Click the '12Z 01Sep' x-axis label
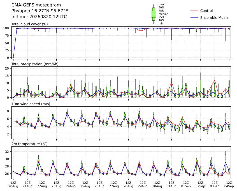The image size is (237, 191). (x=186, y=185)
